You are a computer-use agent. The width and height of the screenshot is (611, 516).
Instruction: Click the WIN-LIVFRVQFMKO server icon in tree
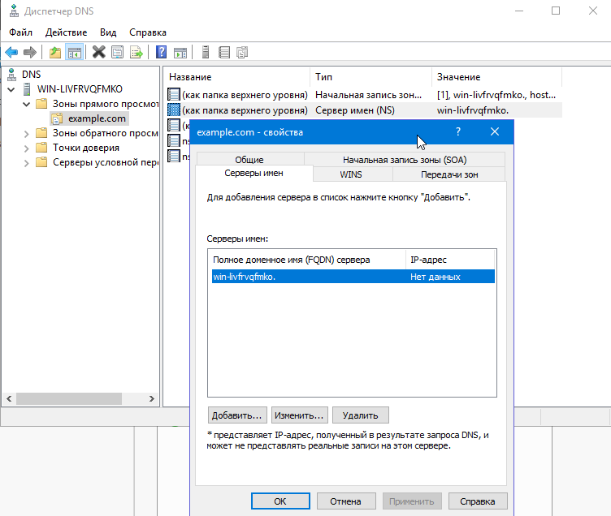pyautogui.click(x=27, y=89)
